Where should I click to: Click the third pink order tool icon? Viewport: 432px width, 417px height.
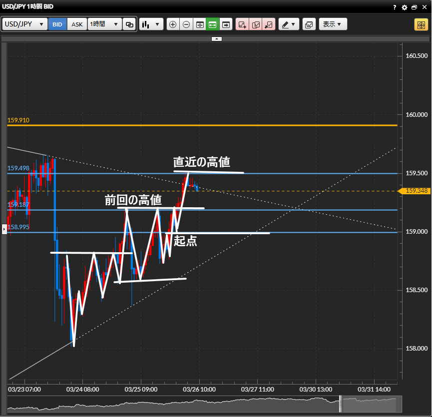pyautogui.click(x=269, y=24)
